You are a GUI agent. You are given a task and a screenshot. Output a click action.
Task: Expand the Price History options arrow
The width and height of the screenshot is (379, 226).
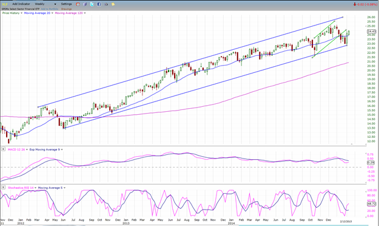coord(21,13)
